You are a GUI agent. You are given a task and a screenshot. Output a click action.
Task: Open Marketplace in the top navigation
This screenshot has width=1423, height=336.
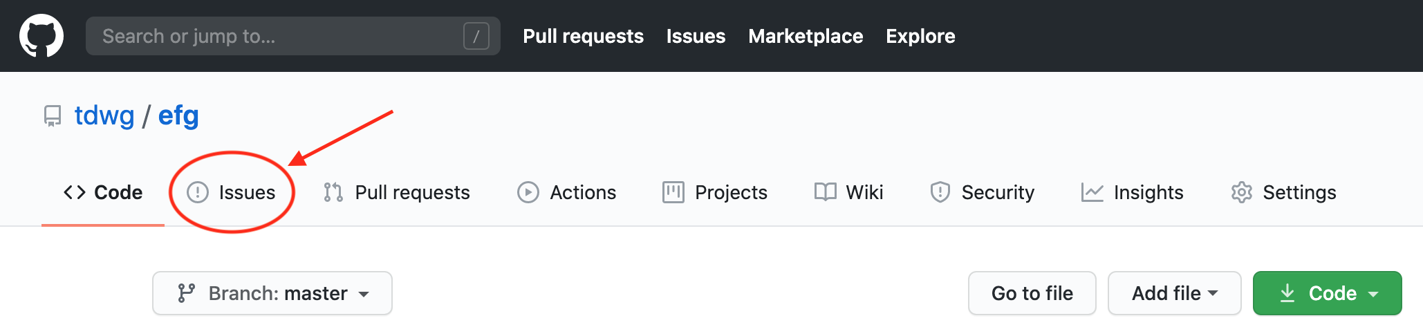(806, 36)
